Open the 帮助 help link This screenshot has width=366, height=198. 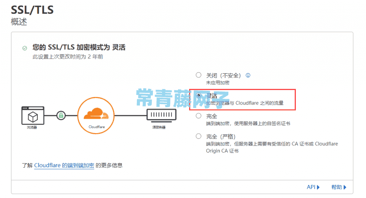tap(337, 187)
